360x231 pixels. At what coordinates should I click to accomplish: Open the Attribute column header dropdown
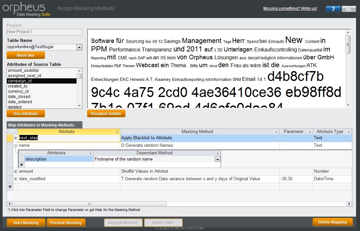tap(117, 132)
